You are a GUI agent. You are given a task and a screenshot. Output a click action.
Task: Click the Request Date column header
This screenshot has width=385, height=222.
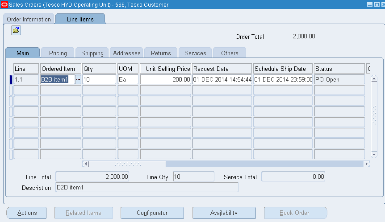click(222, 69)
